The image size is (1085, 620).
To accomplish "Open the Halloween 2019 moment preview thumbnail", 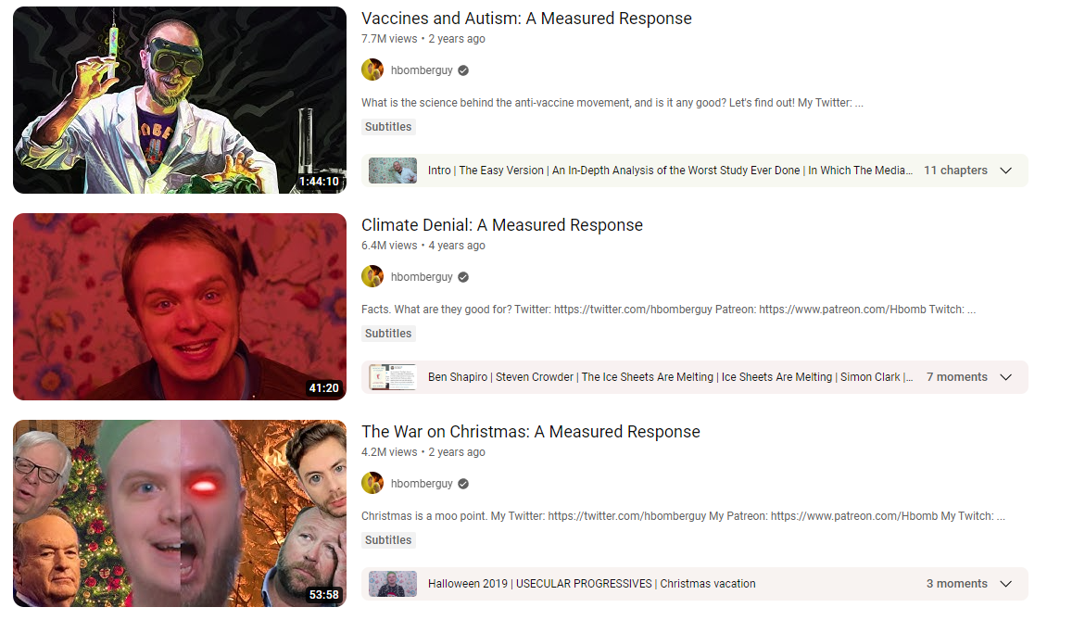I will click(x=392, y=584).
